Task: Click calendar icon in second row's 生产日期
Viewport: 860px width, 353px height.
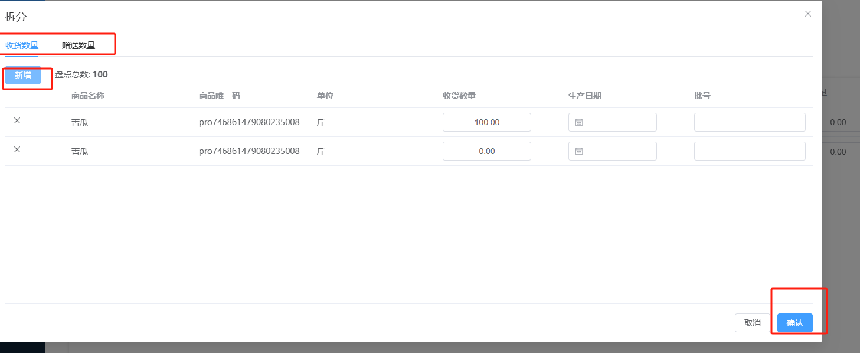Action: [579, 151]
